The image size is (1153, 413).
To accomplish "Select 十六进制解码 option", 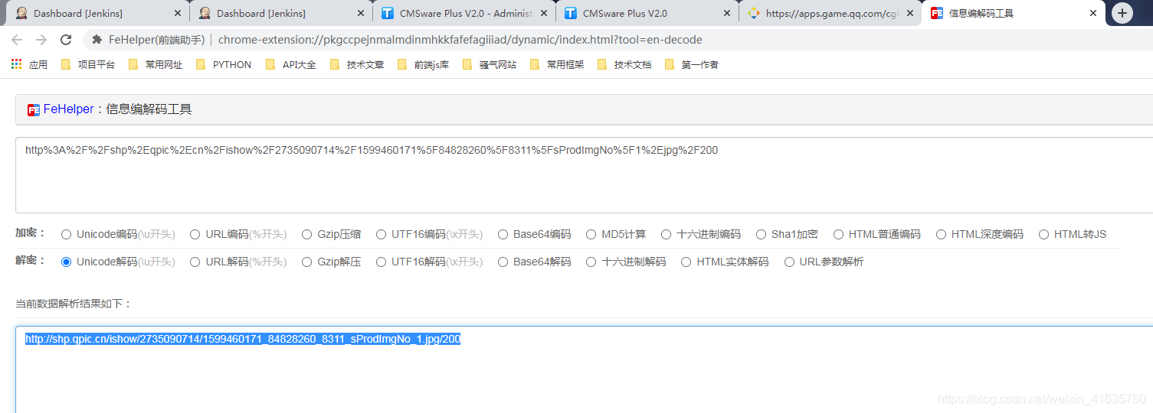I will [591, 262].
